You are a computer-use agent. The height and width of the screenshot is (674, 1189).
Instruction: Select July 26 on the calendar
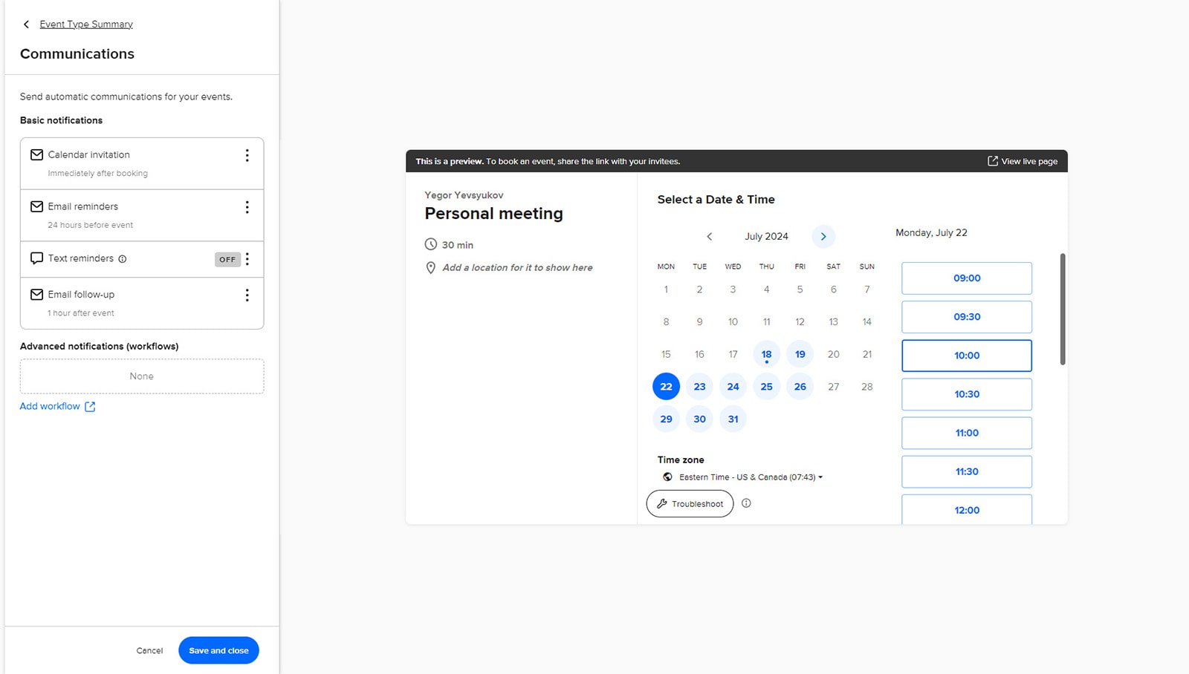click(x=800, y=387)
